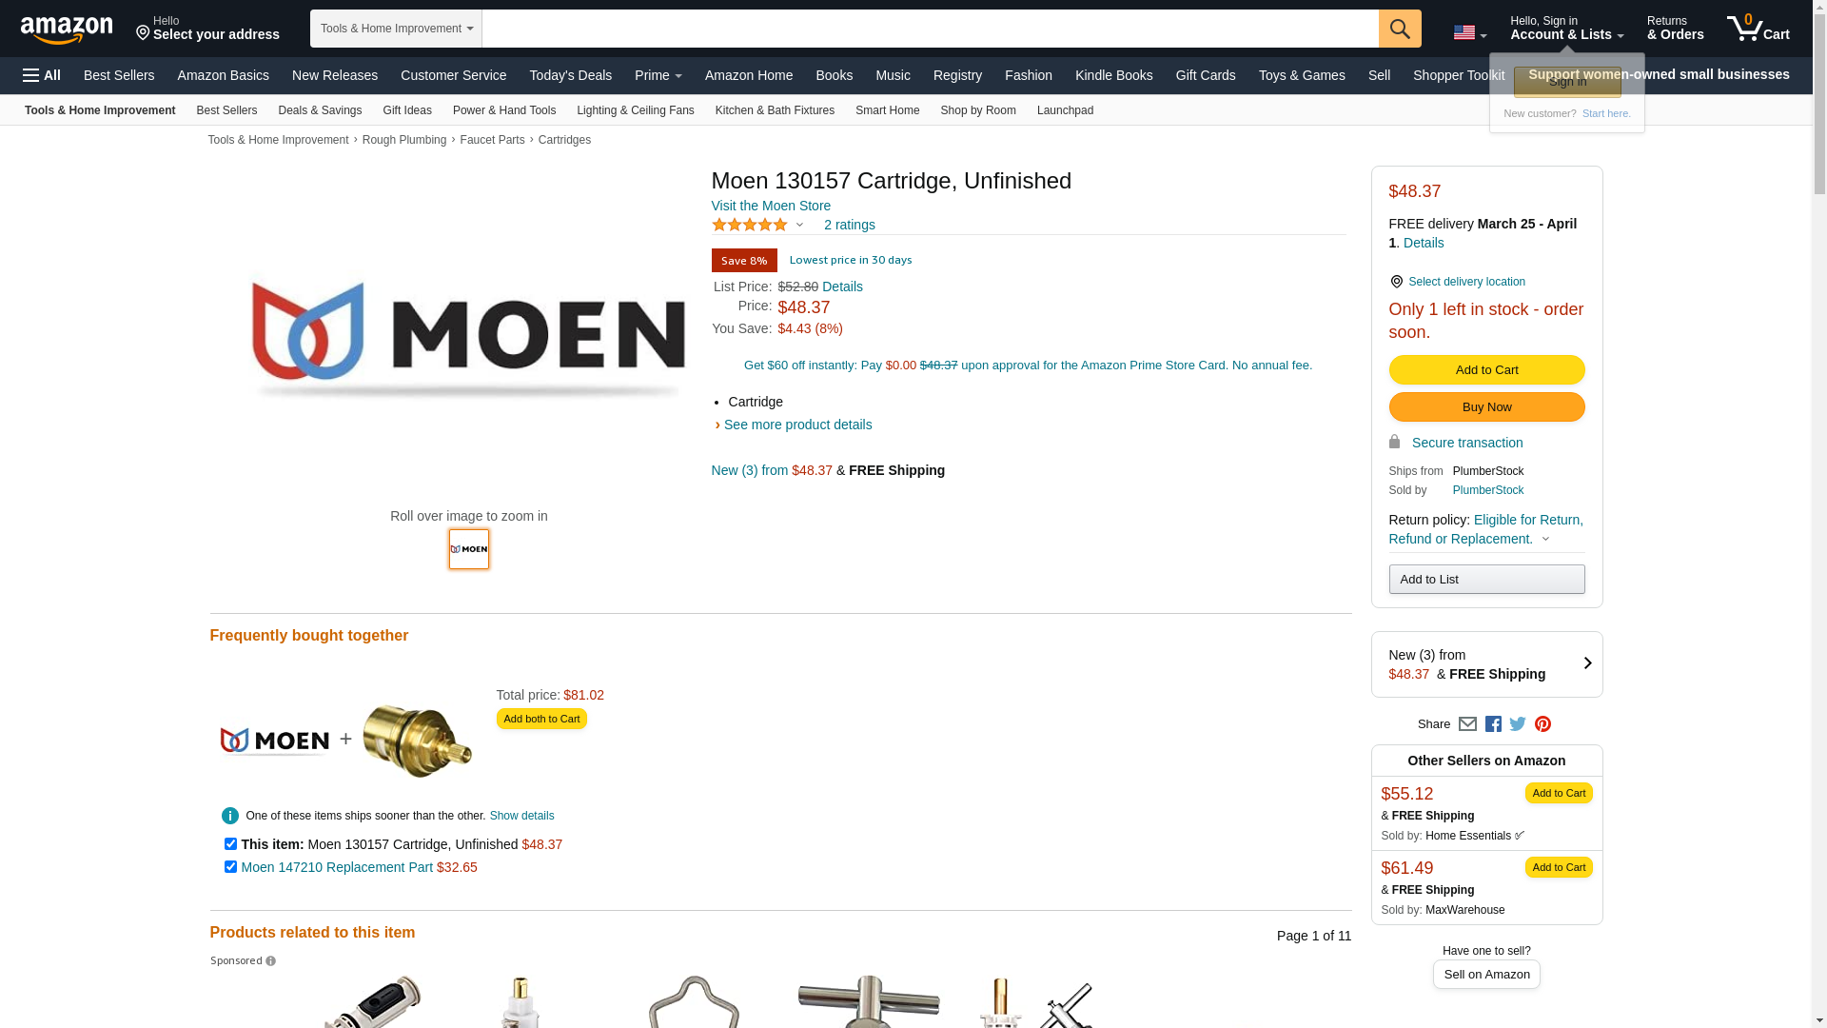This screenshot has height=1028, width=1827.
Task: Share product on Twitter icon
Action: (x=1518, y=724)
